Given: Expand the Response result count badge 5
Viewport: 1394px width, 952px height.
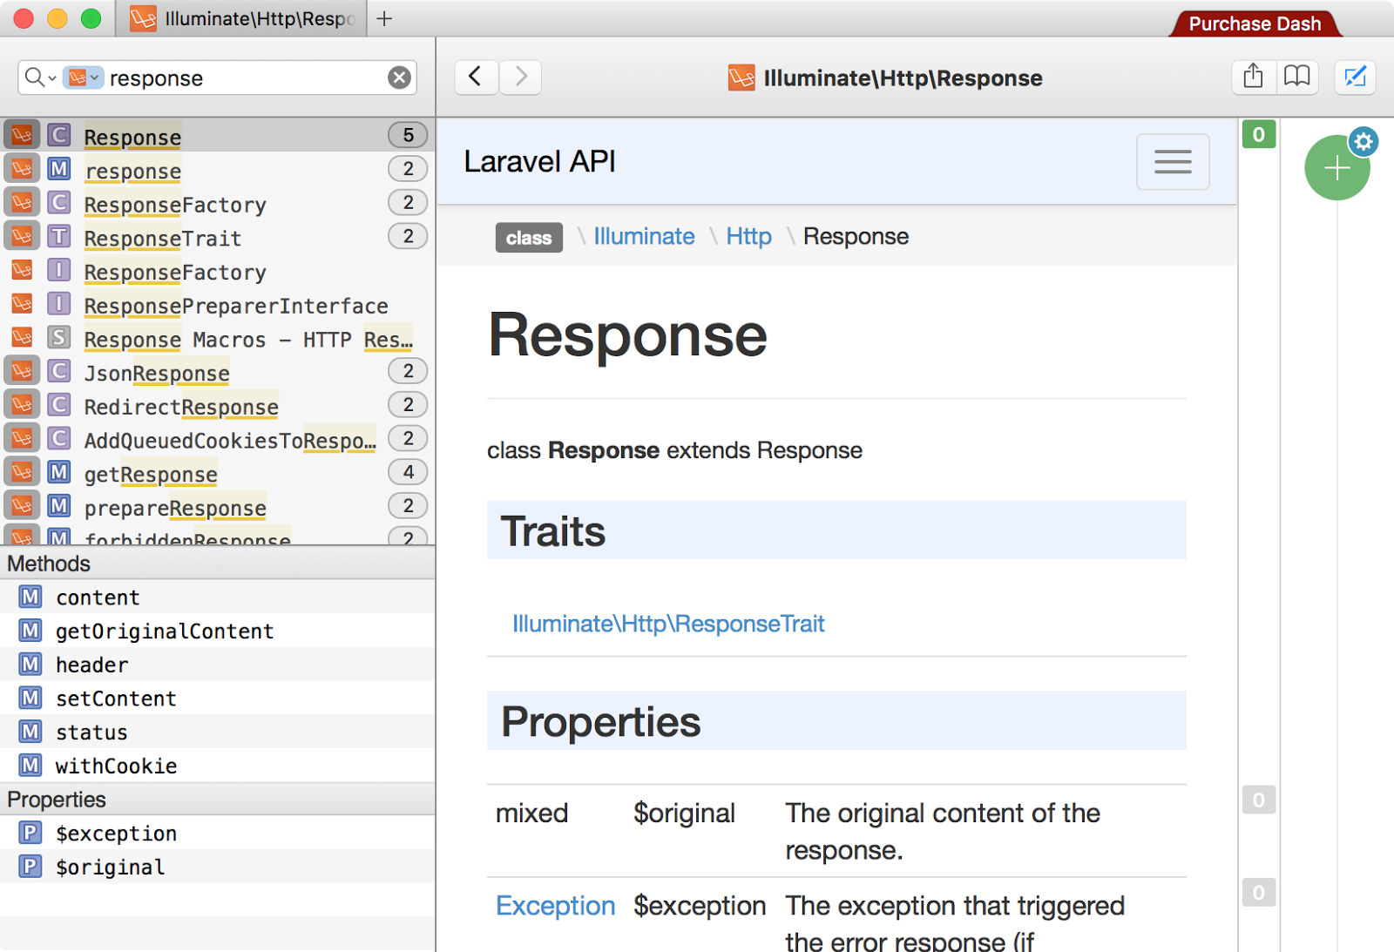Looking at the screenshot, I should point(408,135).
